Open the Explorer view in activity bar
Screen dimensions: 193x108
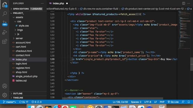pyautogui.click(x=5, y=5)
